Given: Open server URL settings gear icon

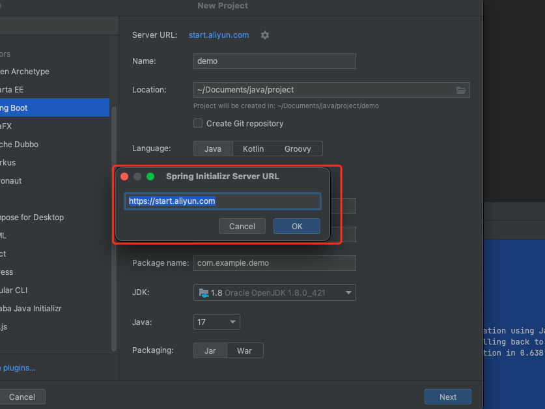Looking at the screenshot, I should [265, 35].
